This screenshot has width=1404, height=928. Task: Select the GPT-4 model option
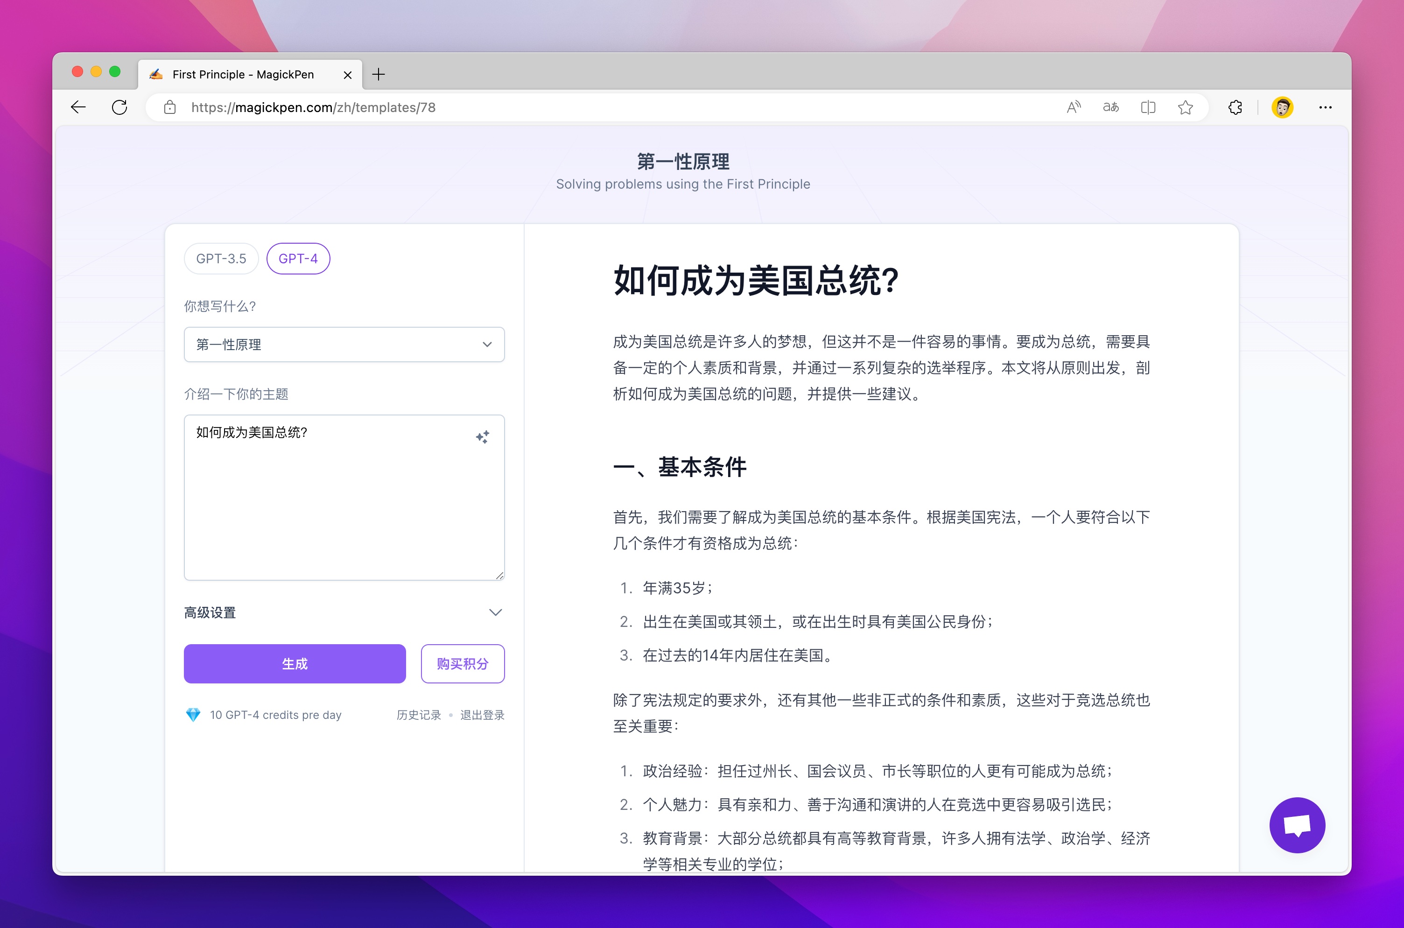298,259
